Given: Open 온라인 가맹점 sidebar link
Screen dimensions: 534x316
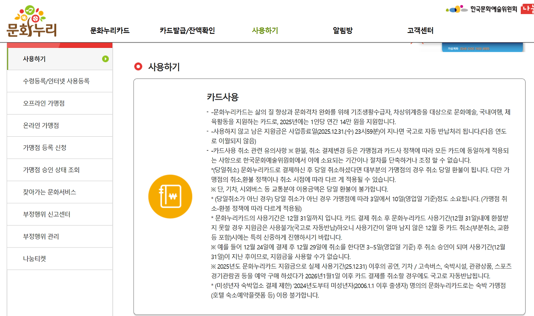Looking at the screenshot, I should pos(60,125).
